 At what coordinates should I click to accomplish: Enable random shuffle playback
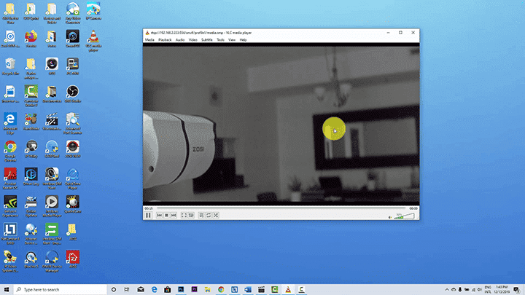point(216,216)
